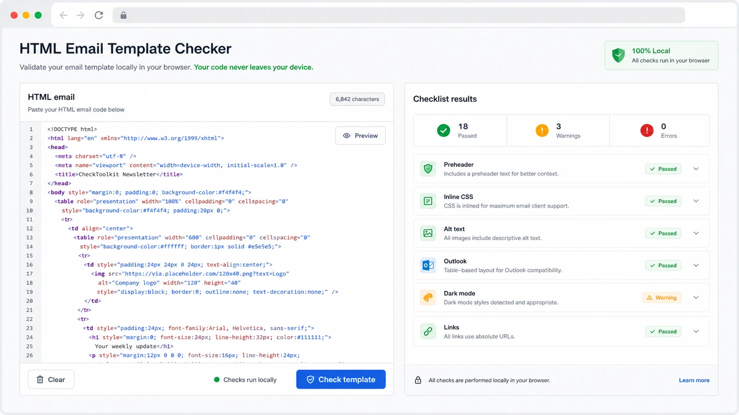The width and height of the screenshot is (739, 415).
Task: Click the 6,842 characters badge
Action: tap(357, 99)
